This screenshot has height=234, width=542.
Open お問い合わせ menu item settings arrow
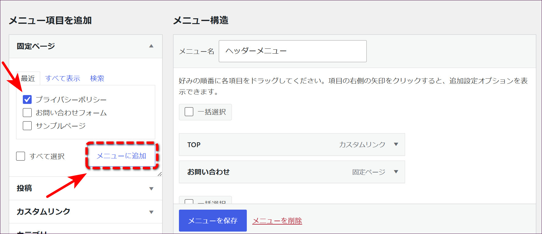pyautogui.click(x=396, y=172)
